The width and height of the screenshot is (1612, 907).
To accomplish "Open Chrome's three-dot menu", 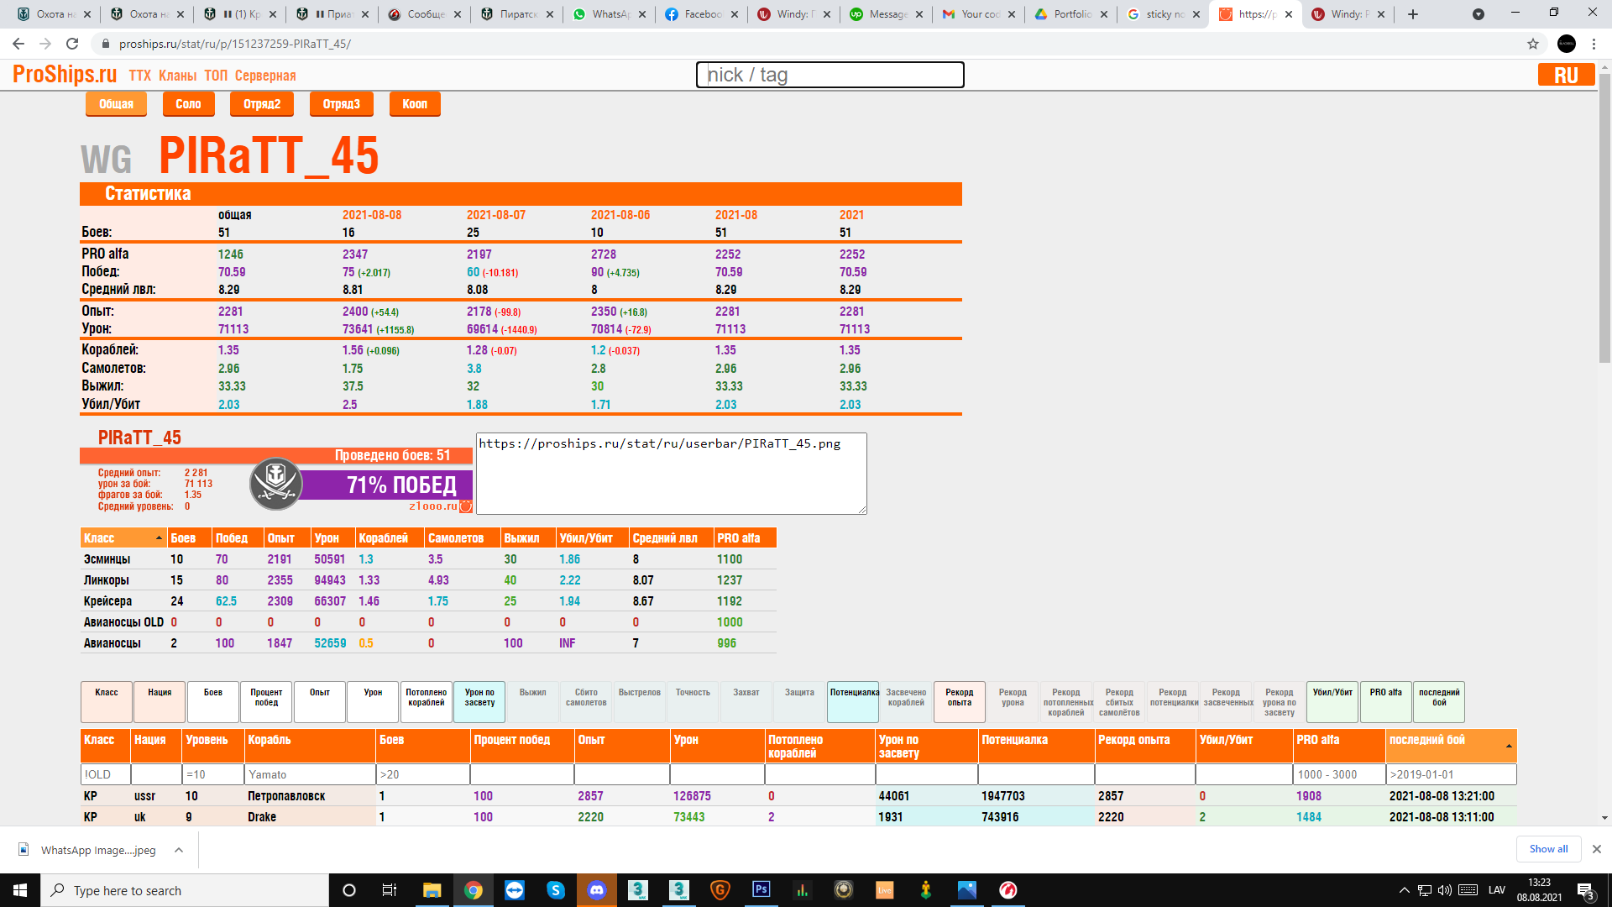I will (x=1594, y=44).
